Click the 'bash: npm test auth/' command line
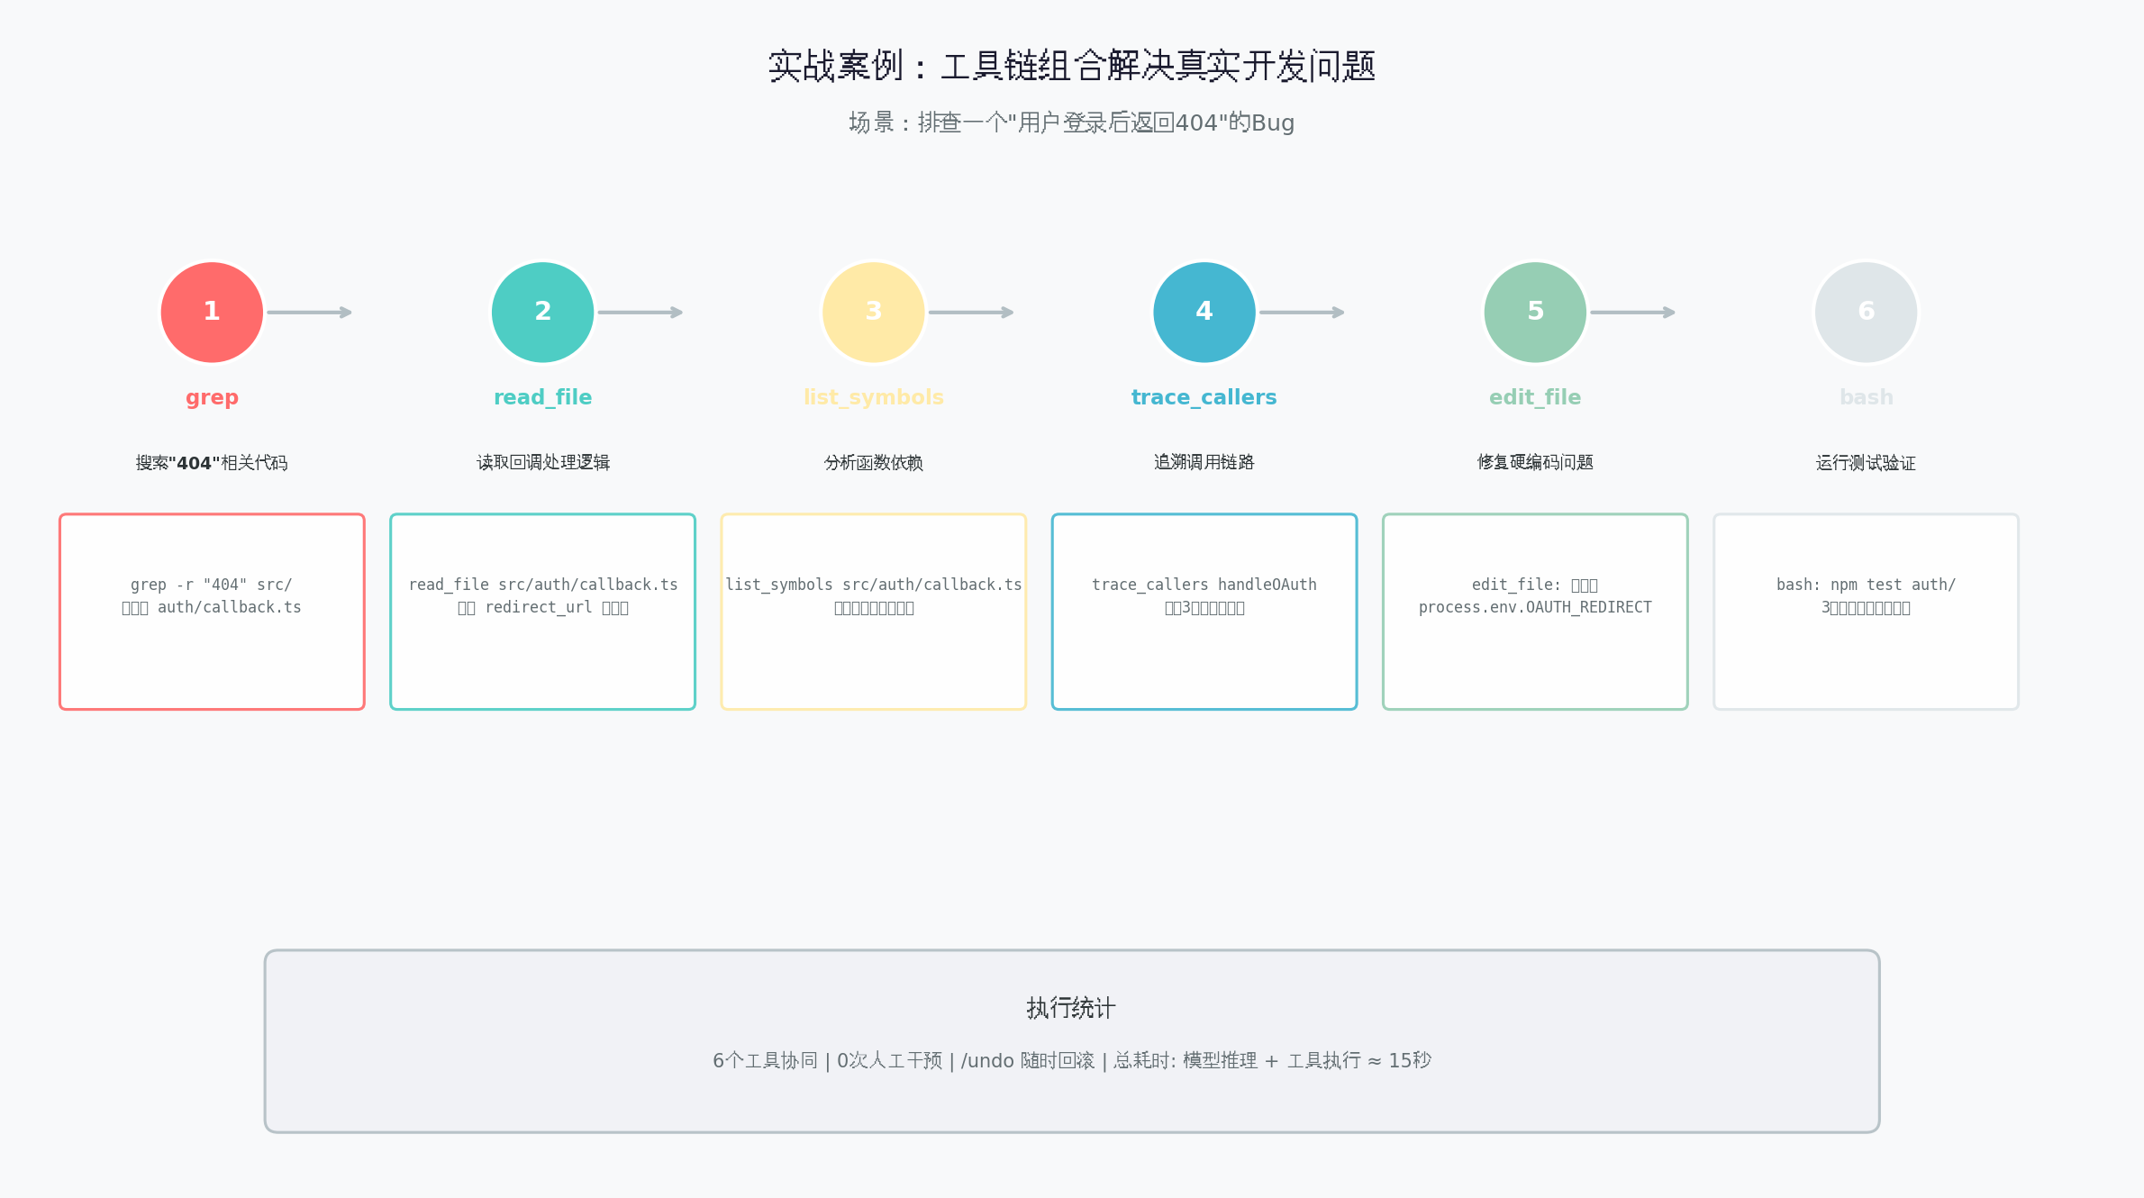The width and height of the screenshot is (2144, 1198). tap(1866, 585)
